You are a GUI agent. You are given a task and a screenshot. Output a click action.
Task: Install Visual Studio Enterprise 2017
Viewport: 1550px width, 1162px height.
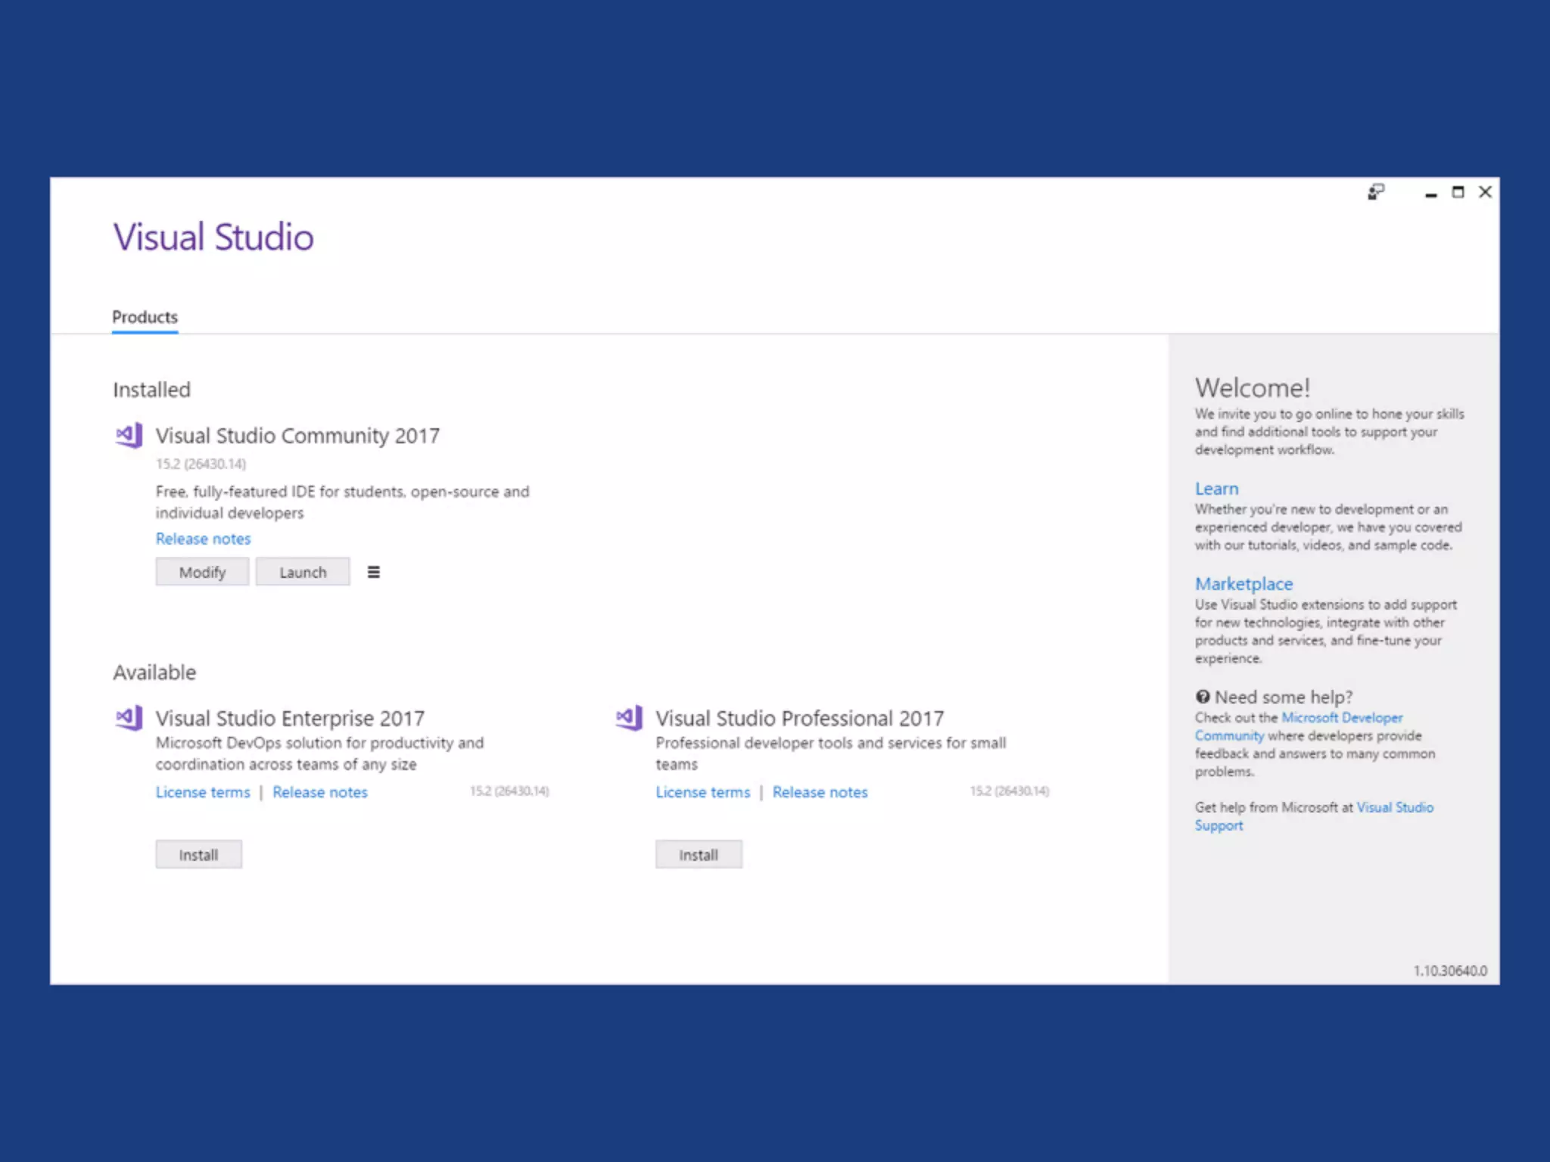point(198,855)
